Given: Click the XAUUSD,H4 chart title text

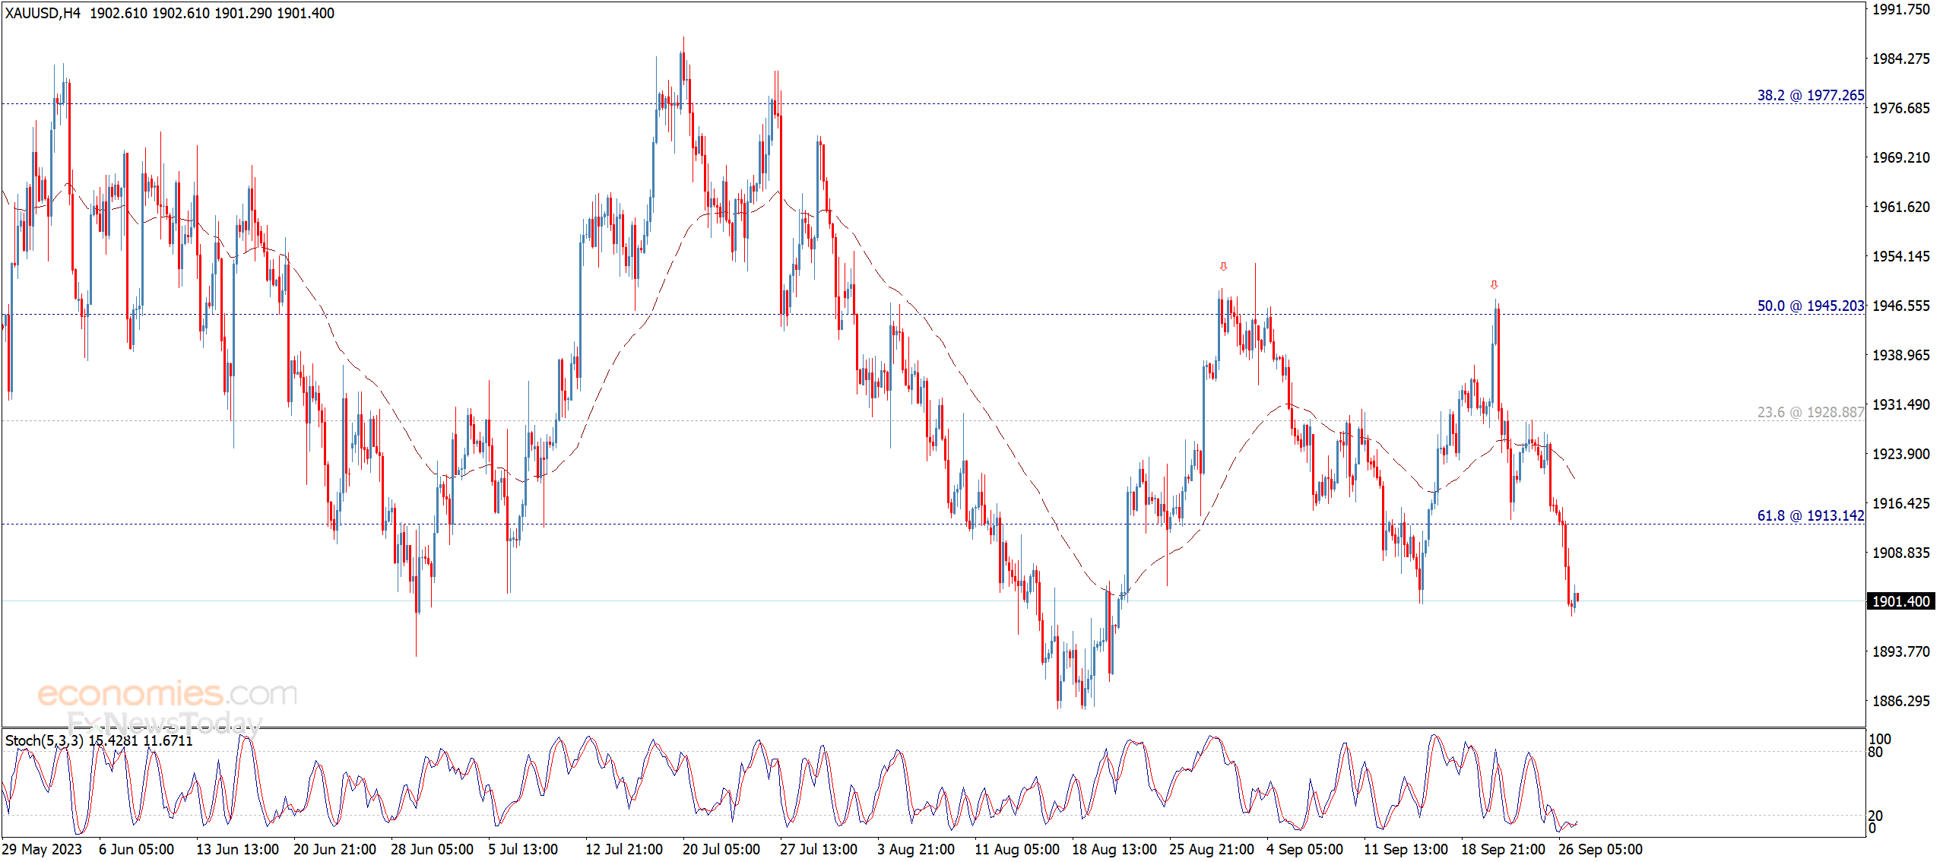Looking at the screenshot, I should 43,13.
